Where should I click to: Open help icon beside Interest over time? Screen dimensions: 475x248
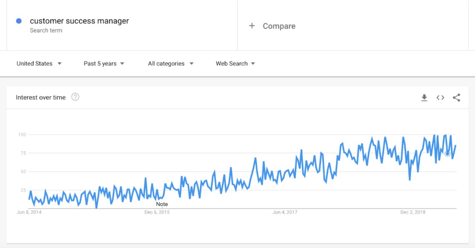coord(75,97)
